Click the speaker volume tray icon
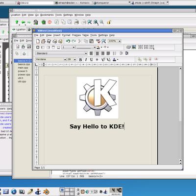 [x=87, y=192]
